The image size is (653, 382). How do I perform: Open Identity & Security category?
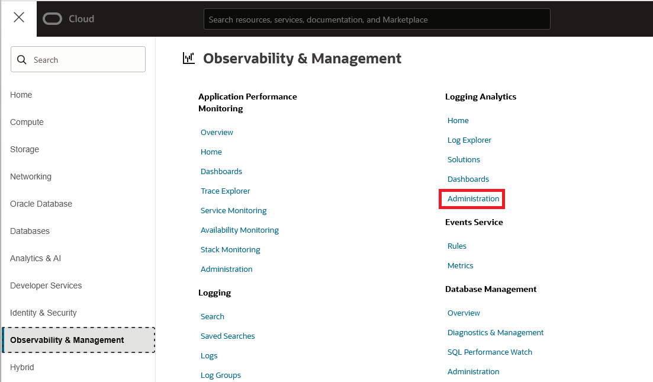[43, 313]
